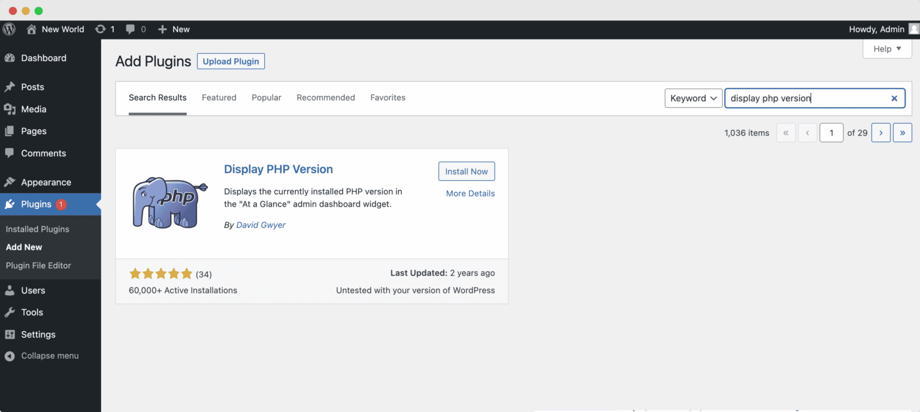Click the WordPress logo icon
920x412 pixels.
click(9, 29)
